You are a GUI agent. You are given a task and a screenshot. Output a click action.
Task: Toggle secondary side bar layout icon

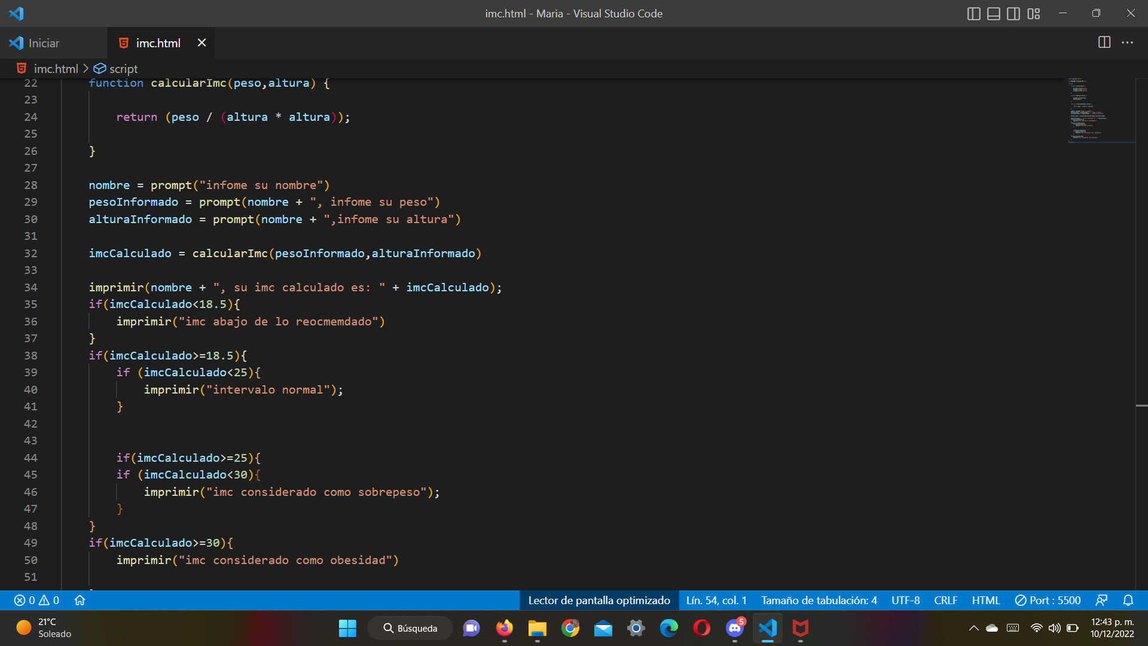[x=1013, y=14]
